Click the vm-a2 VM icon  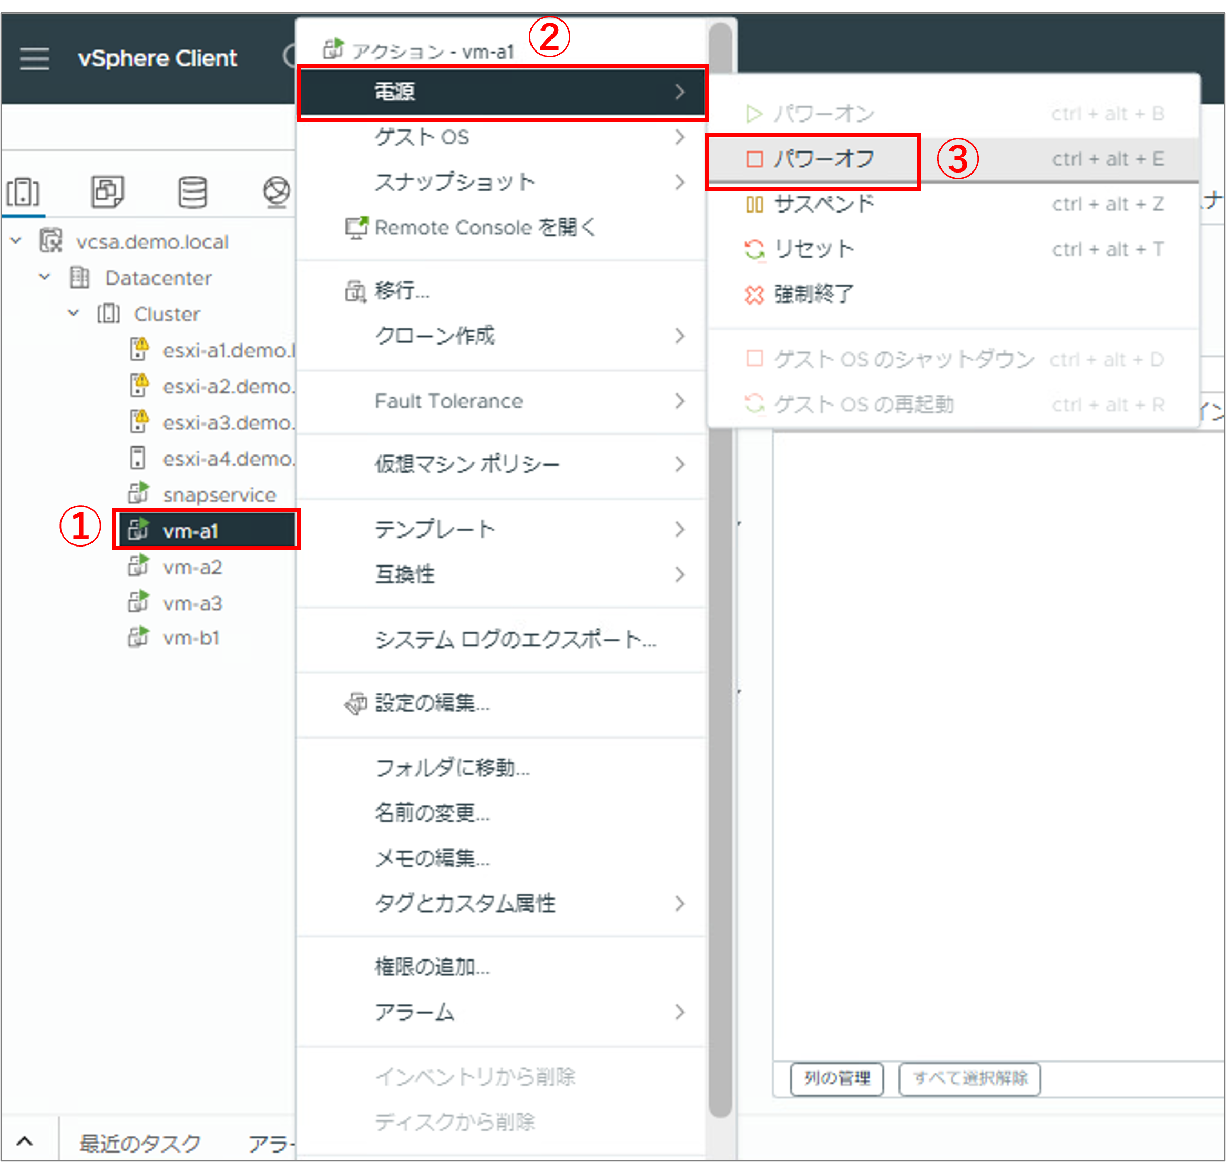coord(139,565)
